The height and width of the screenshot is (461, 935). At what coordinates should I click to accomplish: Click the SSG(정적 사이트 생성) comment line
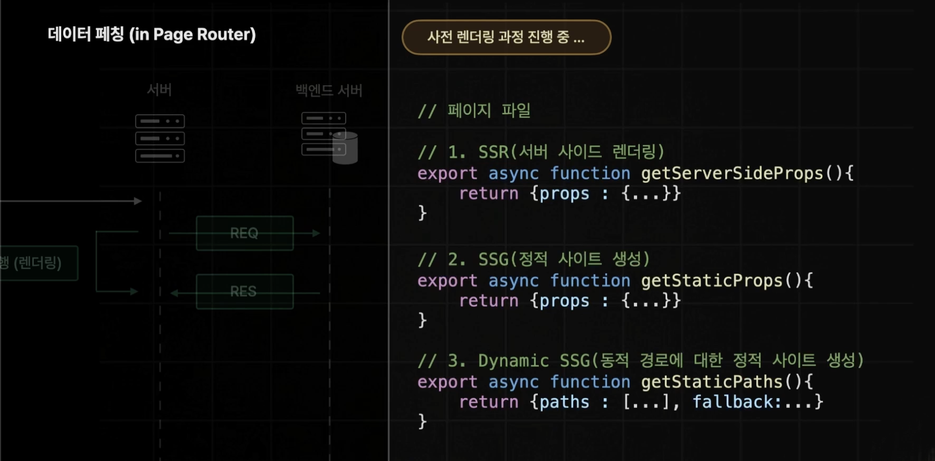point(534,259)
